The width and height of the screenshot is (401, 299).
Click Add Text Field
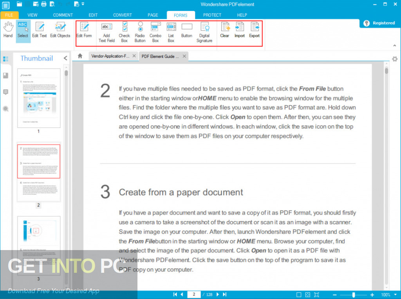click(x=107, y=32)
